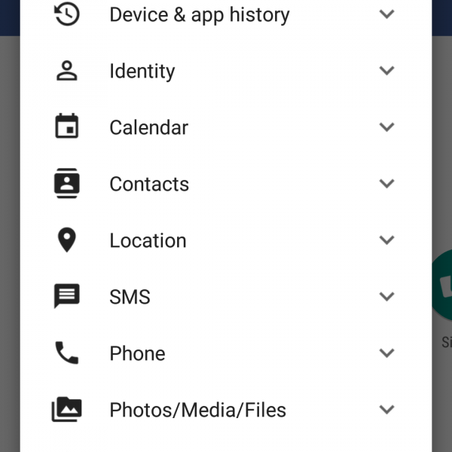Viewport: 452px width, 452px height.
Task: Select the Location label text
Action: 148,240
